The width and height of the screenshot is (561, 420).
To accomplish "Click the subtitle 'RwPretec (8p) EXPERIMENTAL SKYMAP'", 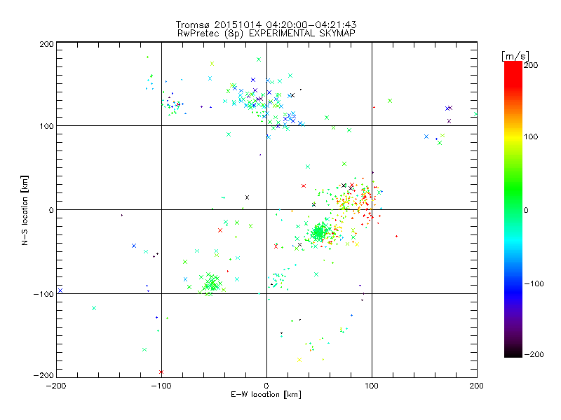I will [266, 34].
